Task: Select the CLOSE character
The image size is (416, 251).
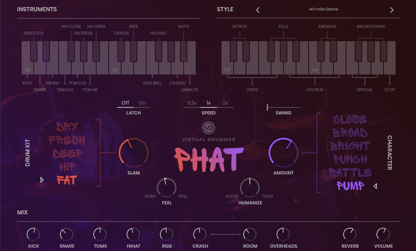Action: pos(350,119)
